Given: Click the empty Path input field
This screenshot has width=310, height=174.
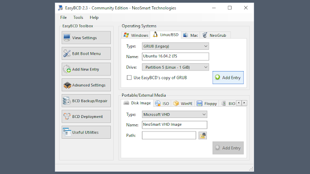Looking at the screenshot, I should (x=169, y=135).
